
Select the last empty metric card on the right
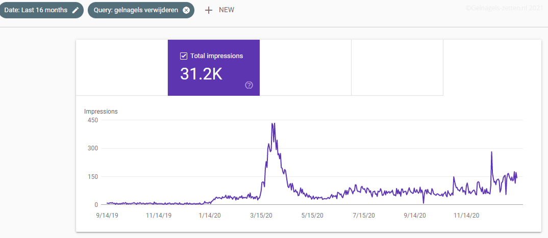(x=397, y=68)
